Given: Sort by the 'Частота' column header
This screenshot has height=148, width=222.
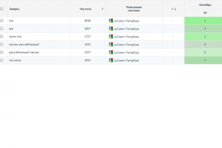Looking at the screenshot, I should click(85, 9).
